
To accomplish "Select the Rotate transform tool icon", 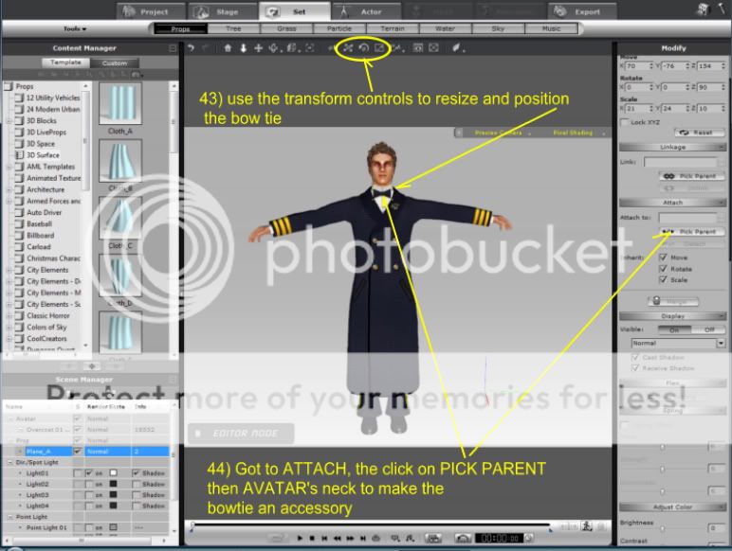I will point(363,48).
